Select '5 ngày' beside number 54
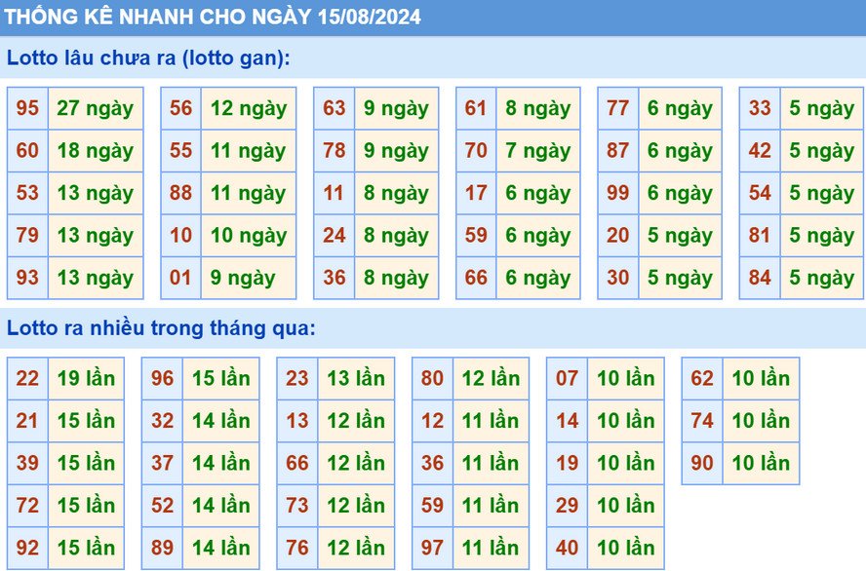 point(822,193)
